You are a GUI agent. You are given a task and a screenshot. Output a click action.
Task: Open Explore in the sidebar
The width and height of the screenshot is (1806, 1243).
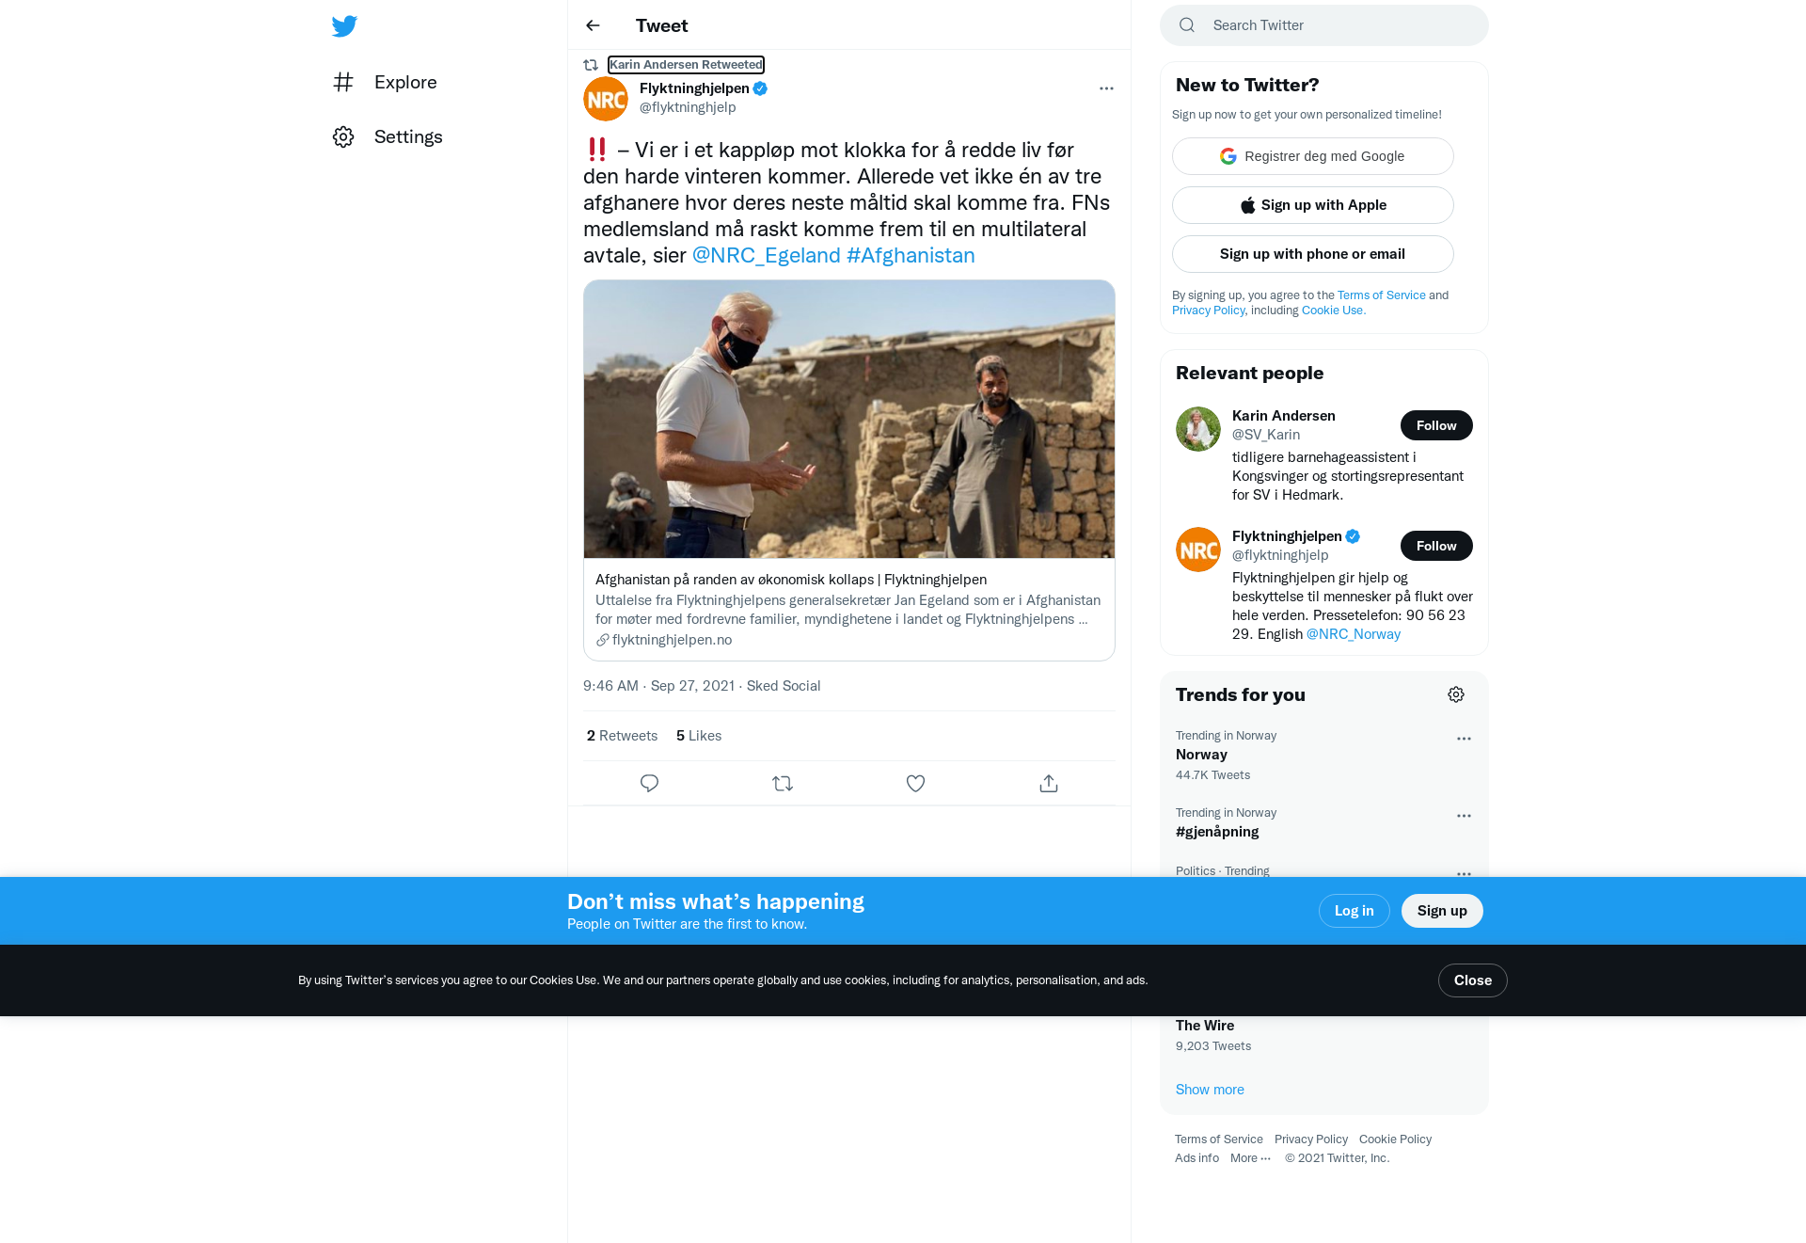(x=386, y=82)
